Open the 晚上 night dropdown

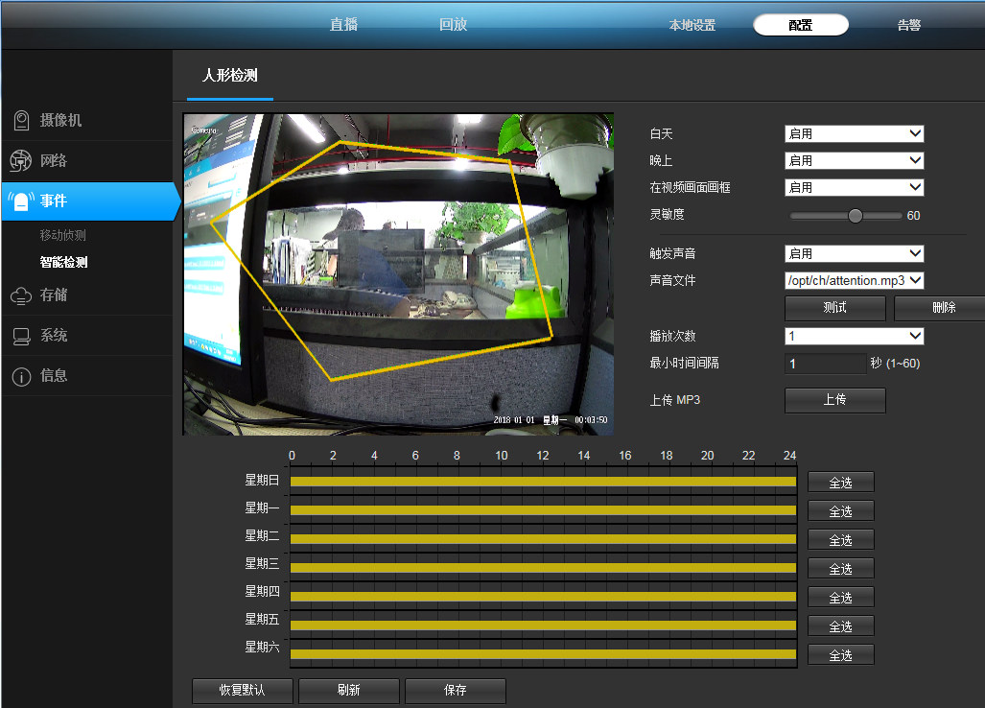pyautogui.click(x=854, y=161)
